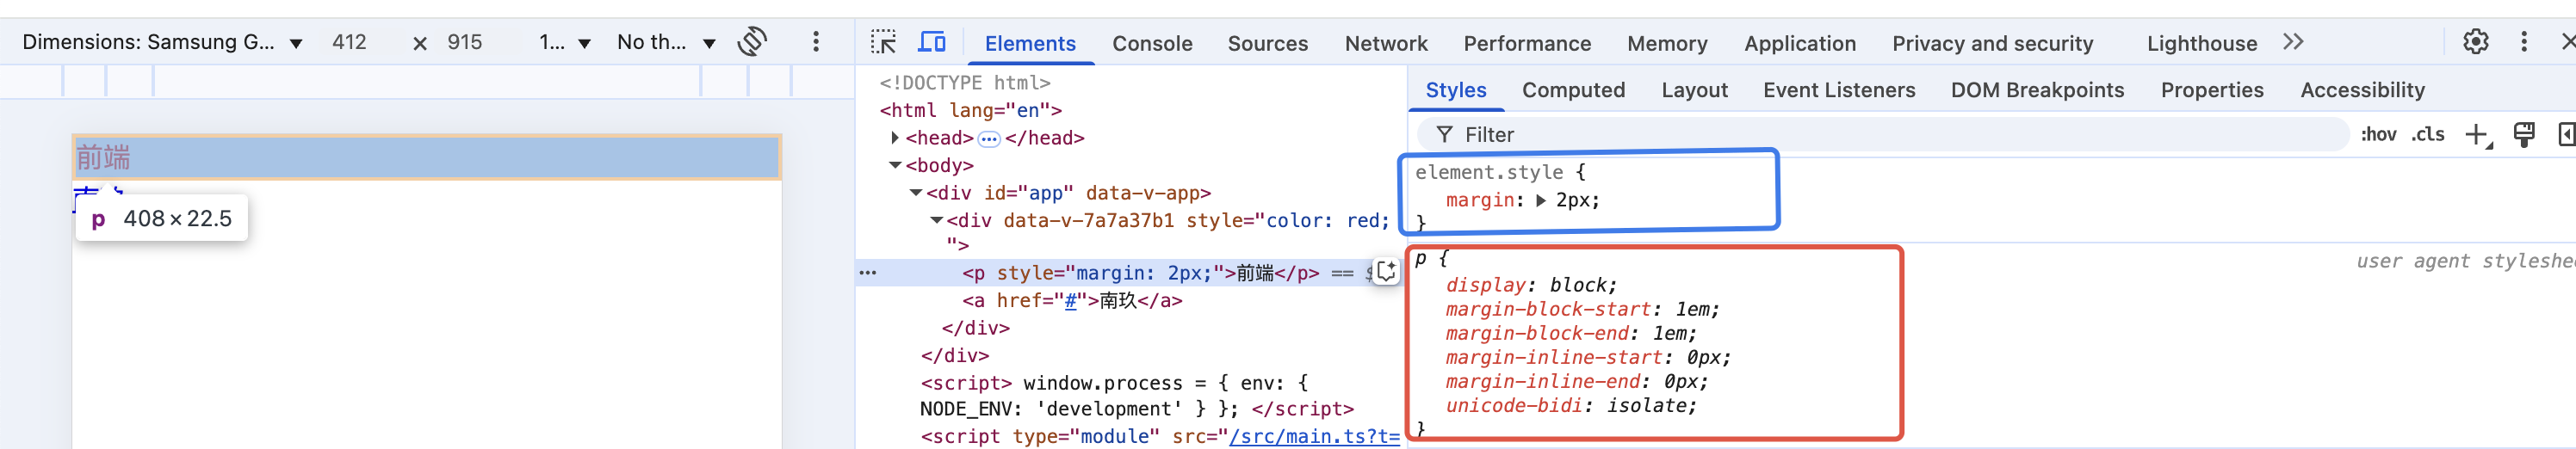Expand the margin shorthand property triangle
Viewport: 2576px width, 449px height.
tap(1541, 200)
